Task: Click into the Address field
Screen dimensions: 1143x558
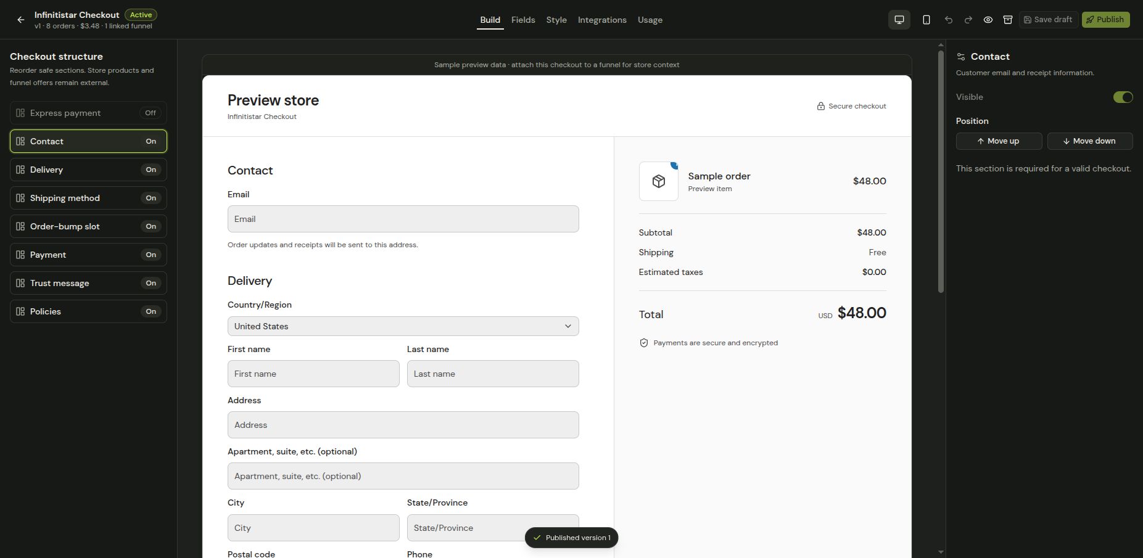Action: (403, 425)
